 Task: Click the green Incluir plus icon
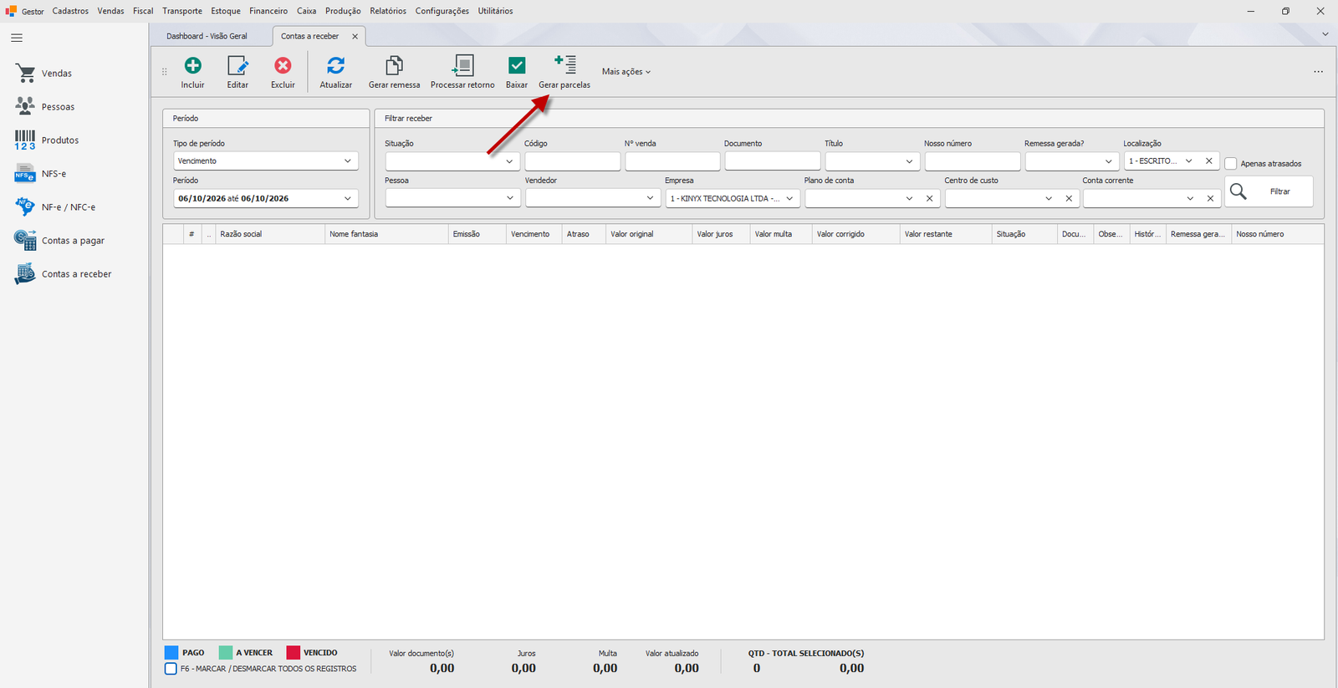[192, 66]
